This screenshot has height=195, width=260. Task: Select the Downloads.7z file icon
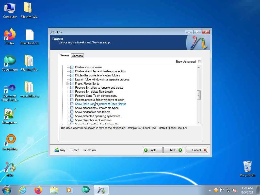[x=29, y=37]
